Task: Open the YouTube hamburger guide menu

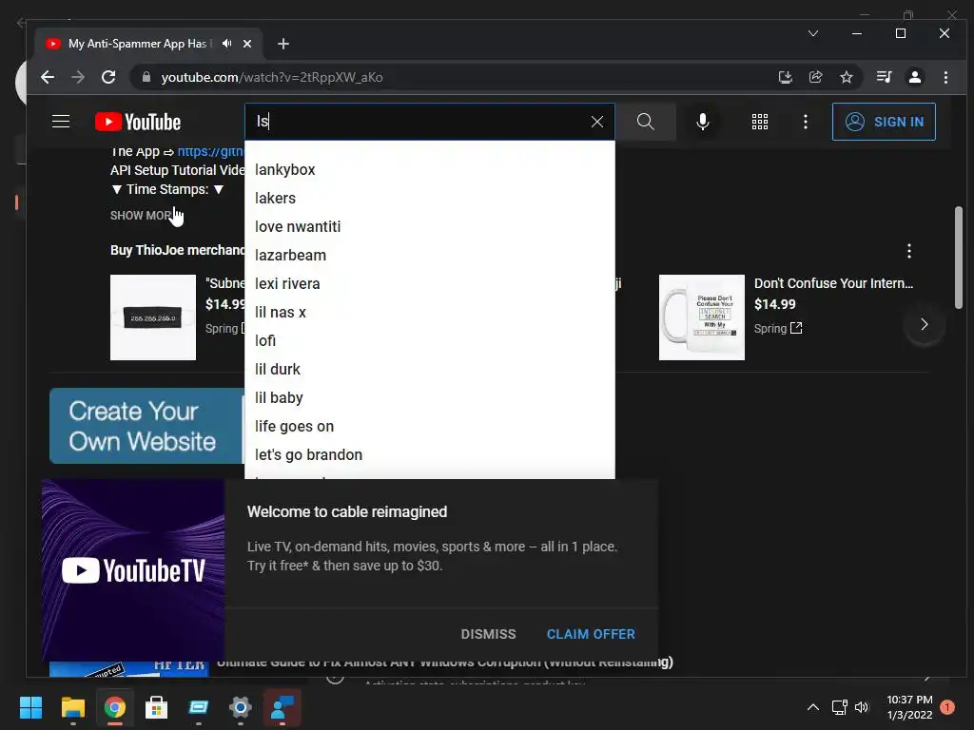Action: click(61, 122)
